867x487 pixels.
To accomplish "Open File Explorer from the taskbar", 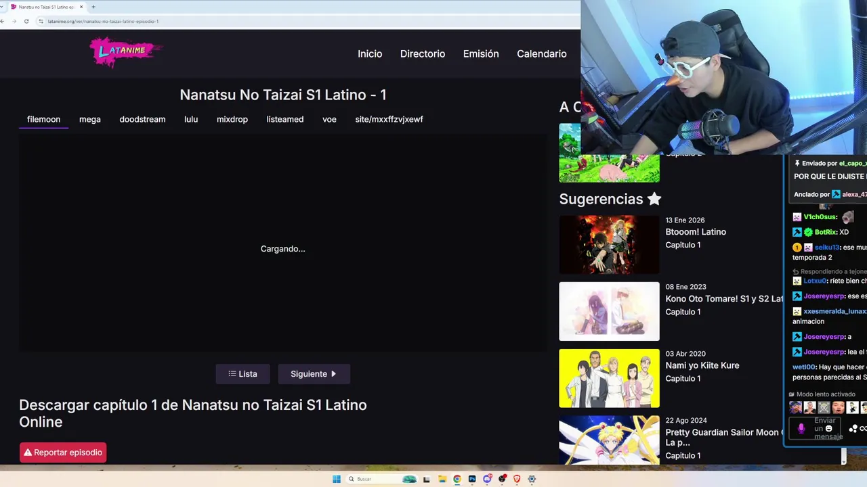I will 442,479.
